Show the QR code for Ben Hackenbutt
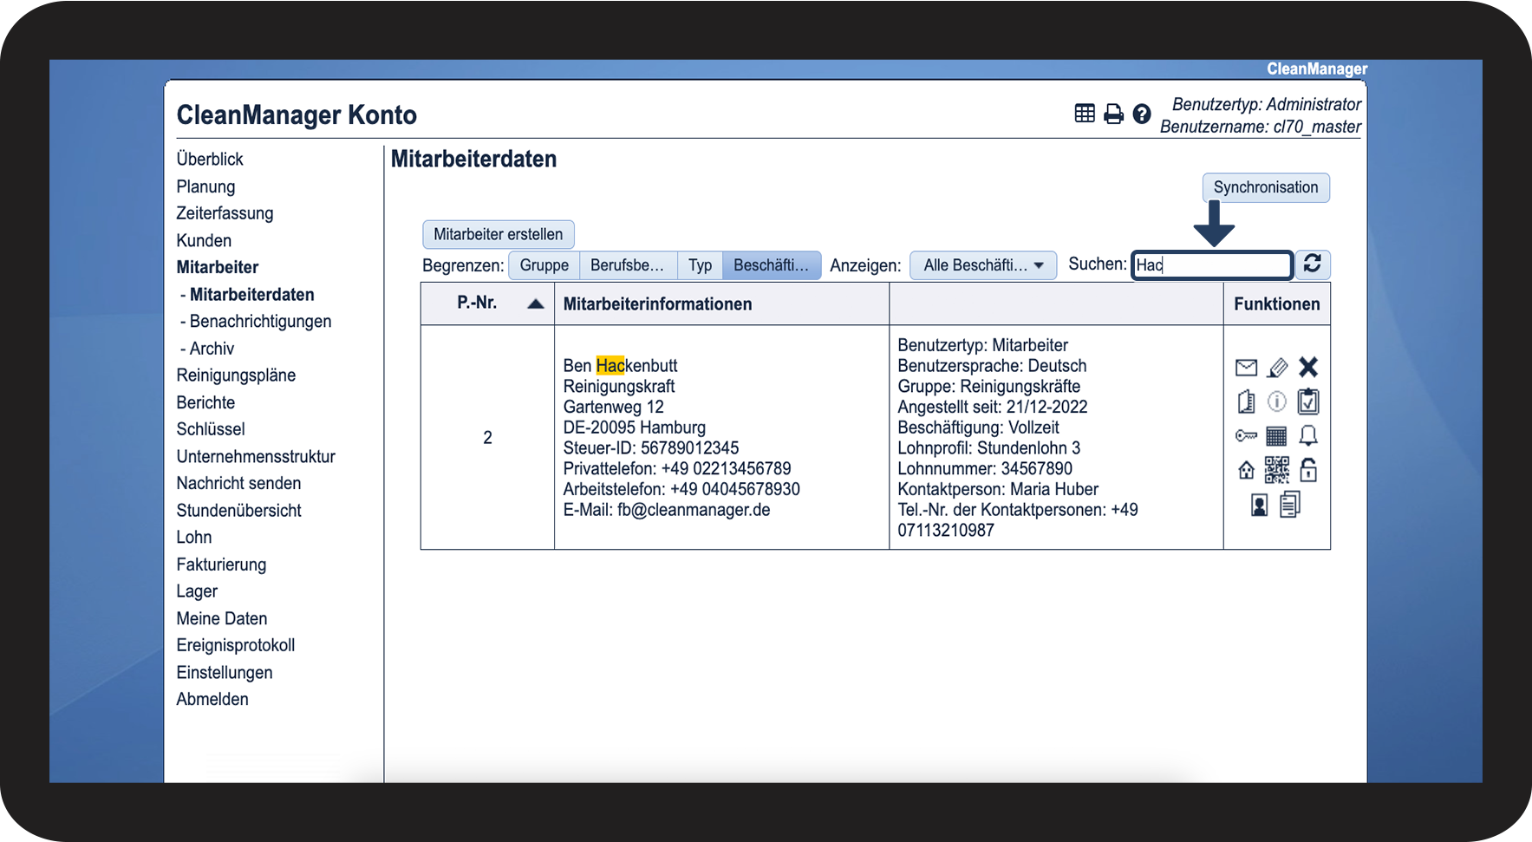The width and height of the screenshot is (1532, 842). click(x=1277, y=470)
